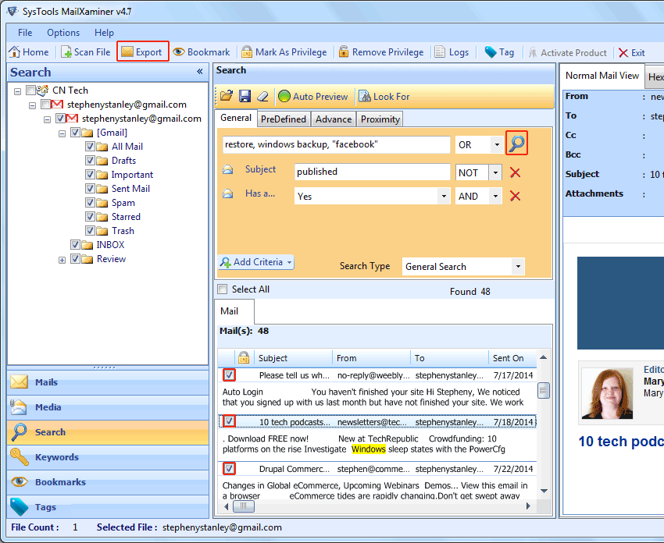Viewport: 664px width, 543px height.
Task: Click the Export toolbar button
Action: click(143, 51)
